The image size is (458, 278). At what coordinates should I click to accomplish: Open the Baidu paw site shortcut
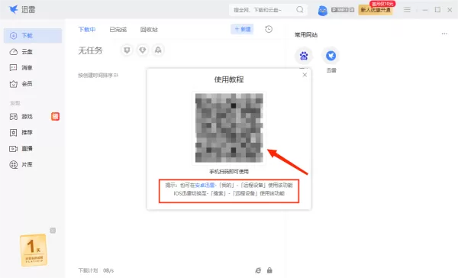point(304,56)
